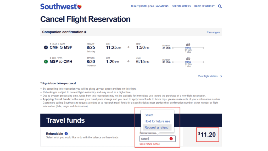Image resolution: width=268 pixels, height=151 pixels.
Task: Click the departing flight airplane icon
Action: [x=46, y=47]
